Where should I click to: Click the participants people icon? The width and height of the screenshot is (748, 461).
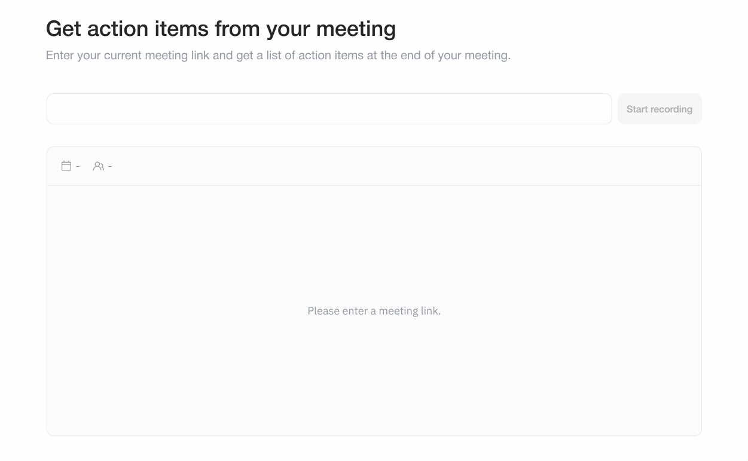(x=99, y=166)
